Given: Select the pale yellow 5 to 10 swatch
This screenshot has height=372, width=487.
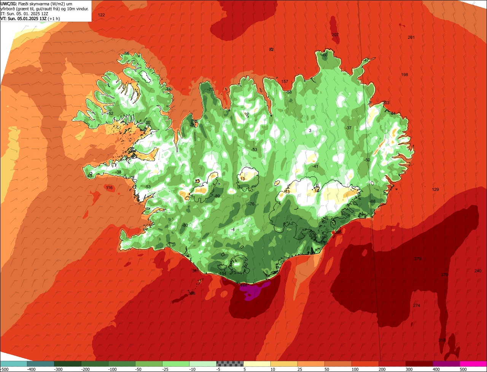Looking at the screenshot, I should [x=257, y=364].
